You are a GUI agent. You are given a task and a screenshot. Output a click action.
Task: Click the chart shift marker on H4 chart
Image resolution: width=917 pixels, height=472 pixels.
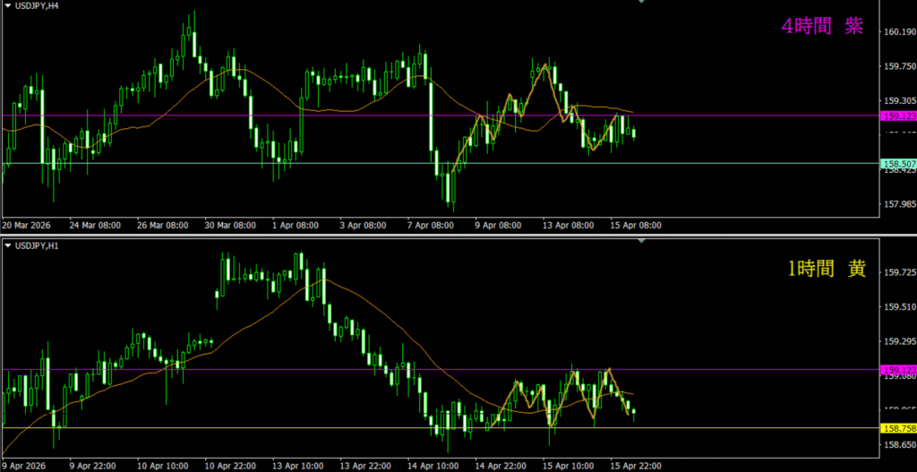pyautogui.click(x=640, y=3)
